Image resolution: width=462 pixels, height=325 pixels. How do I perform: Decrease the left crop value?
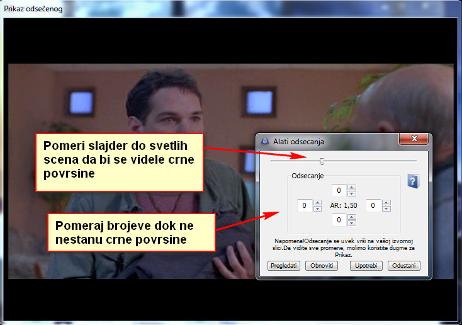[317, 208]
